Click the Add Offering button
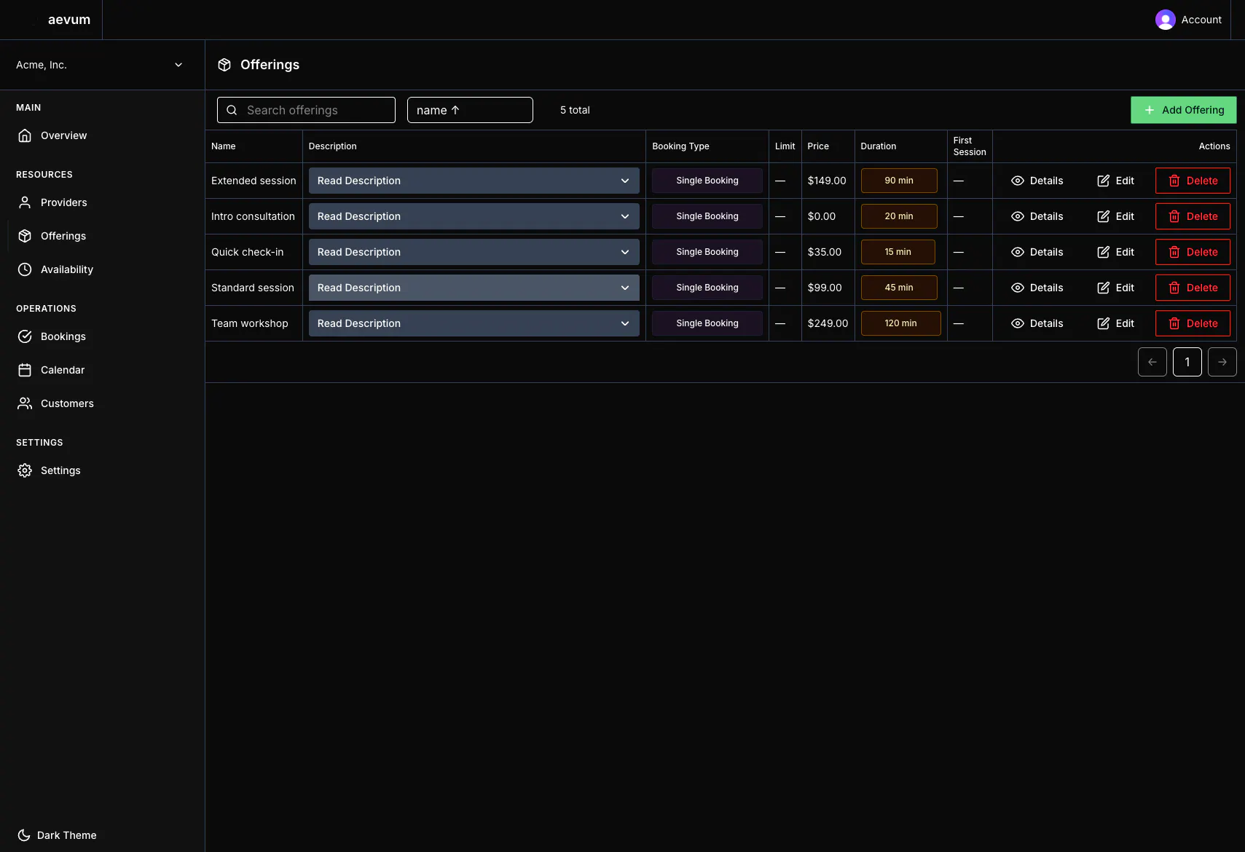Image resolution: width=1245 pixels, height=852 pixels. tap(1184, 110)
